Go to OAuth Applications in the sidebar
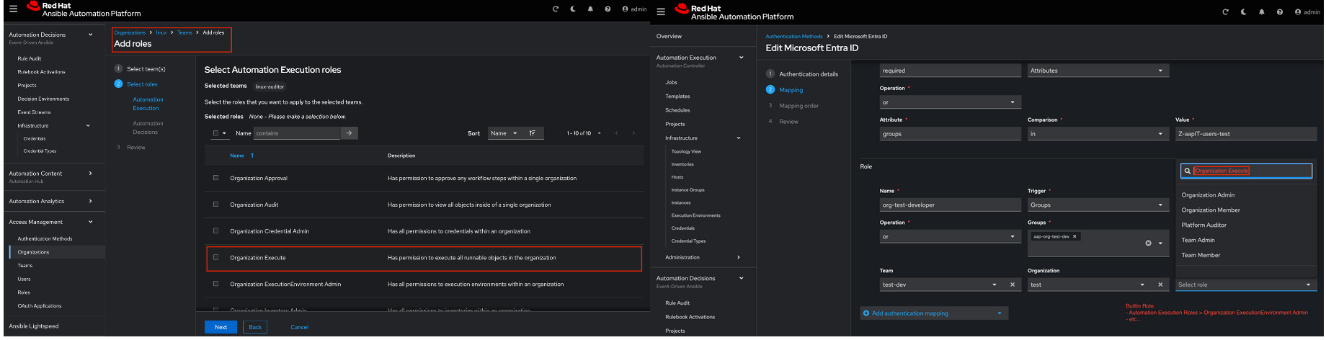The image size is (1326, 340). click(40, 306)
